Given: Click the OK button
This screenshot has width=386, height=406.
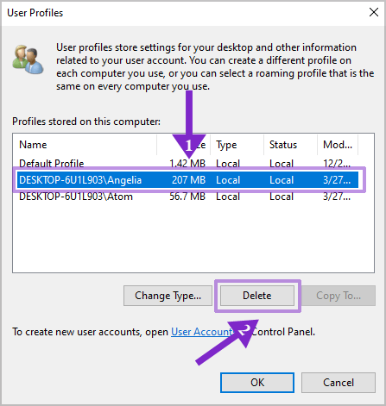Looking at the screenshot, I should click(x=257, y=383).
